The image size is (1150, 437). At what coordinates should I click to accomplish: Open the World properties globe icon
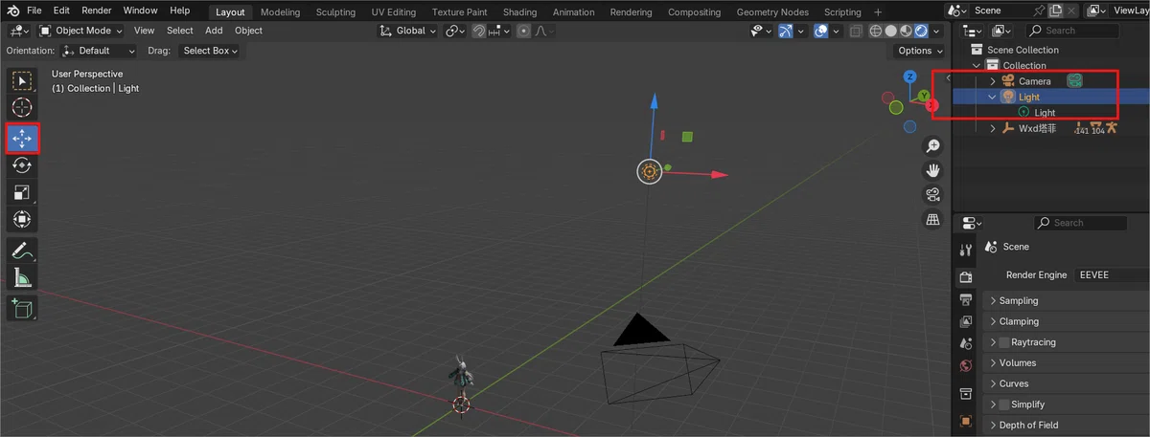coord(966,365)
